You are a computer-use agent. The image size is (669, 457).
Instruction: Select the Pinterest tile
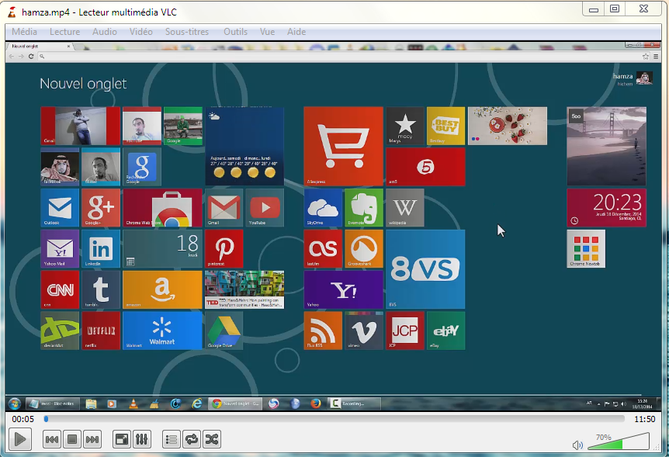(x=224, y=249)
